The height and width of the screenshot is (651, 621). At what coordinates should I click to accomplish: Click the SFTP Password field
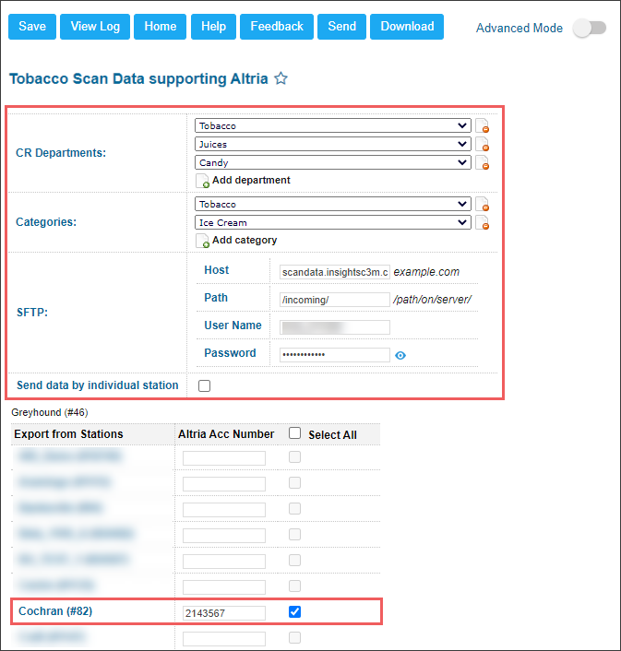335,355
